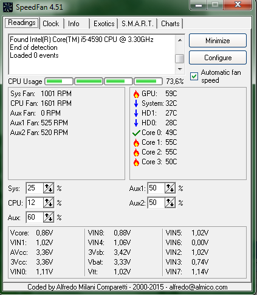Click the System blue down arrow icon
Image resolution: width=257 pixels, height=295 pixels.
(x=136, y=103)
